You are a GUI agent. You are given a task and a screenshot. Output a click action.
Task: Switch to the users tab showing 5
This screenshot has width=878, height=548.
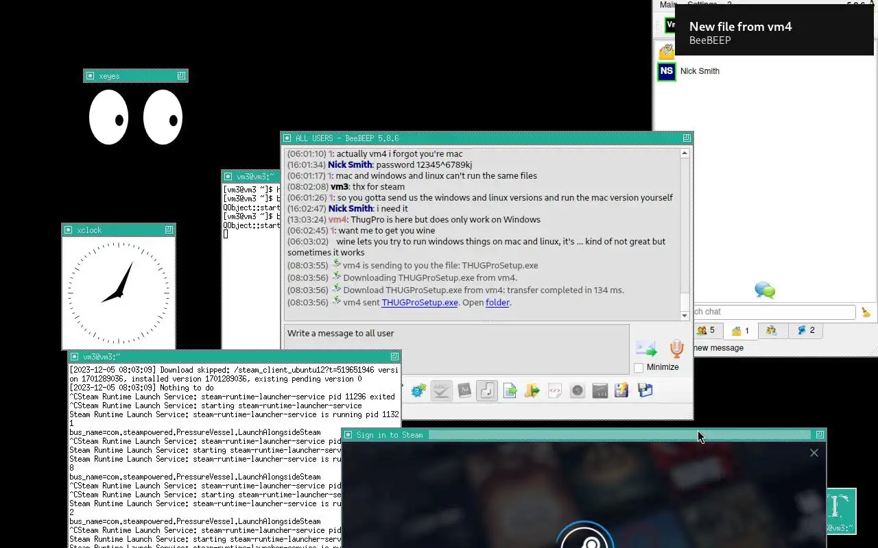click(x=706, y=330)
